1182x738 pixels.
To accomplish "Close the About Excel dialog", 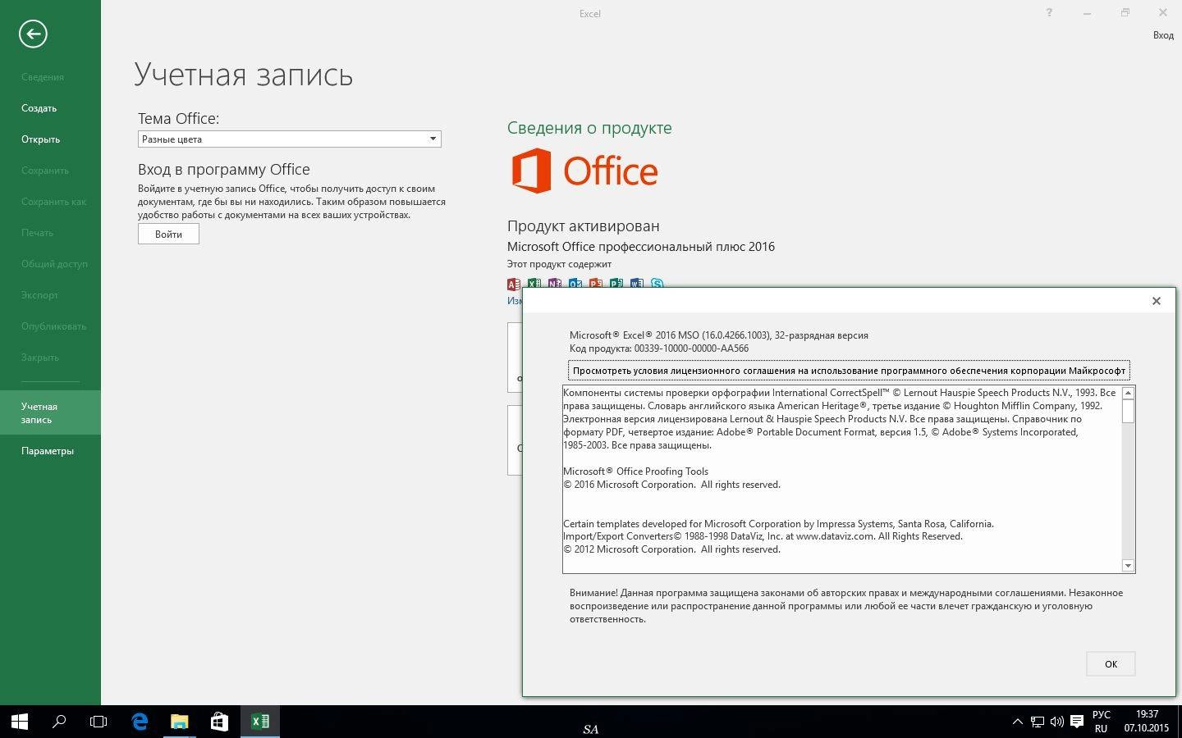I will point(1157,301).
